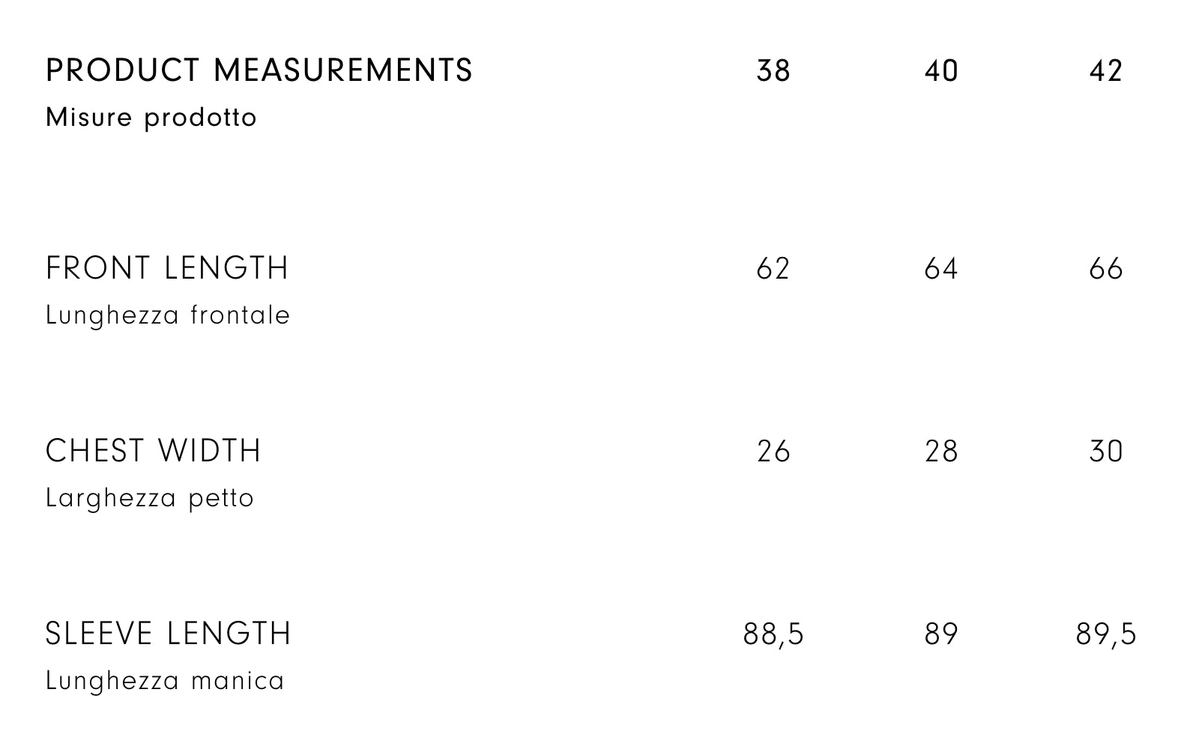The width and height of the screenshot is (1187, 746).
Task: Click size 40 column header
Action: click(941, 71)
